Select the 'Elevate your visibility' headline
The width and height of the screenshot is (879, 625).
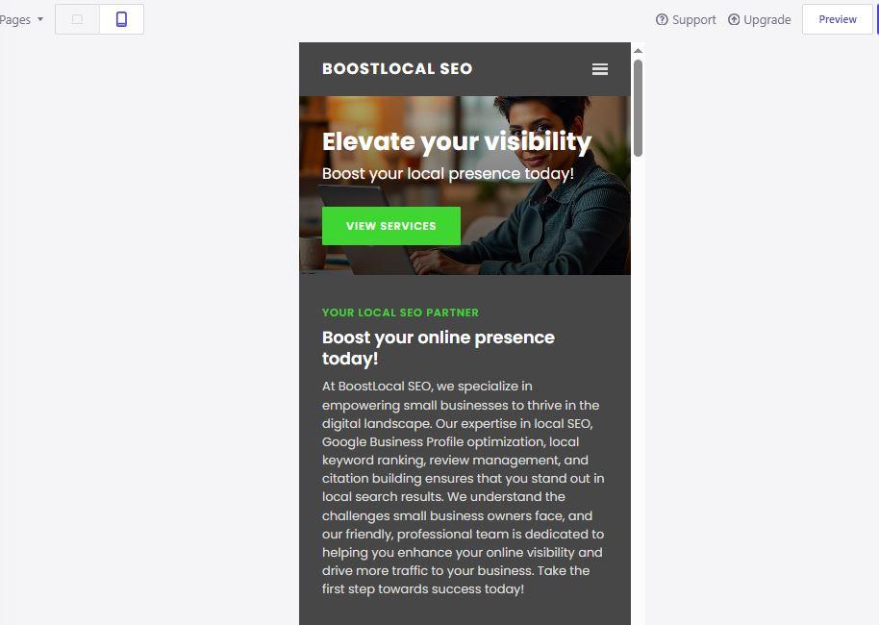[x=457, y=141]
